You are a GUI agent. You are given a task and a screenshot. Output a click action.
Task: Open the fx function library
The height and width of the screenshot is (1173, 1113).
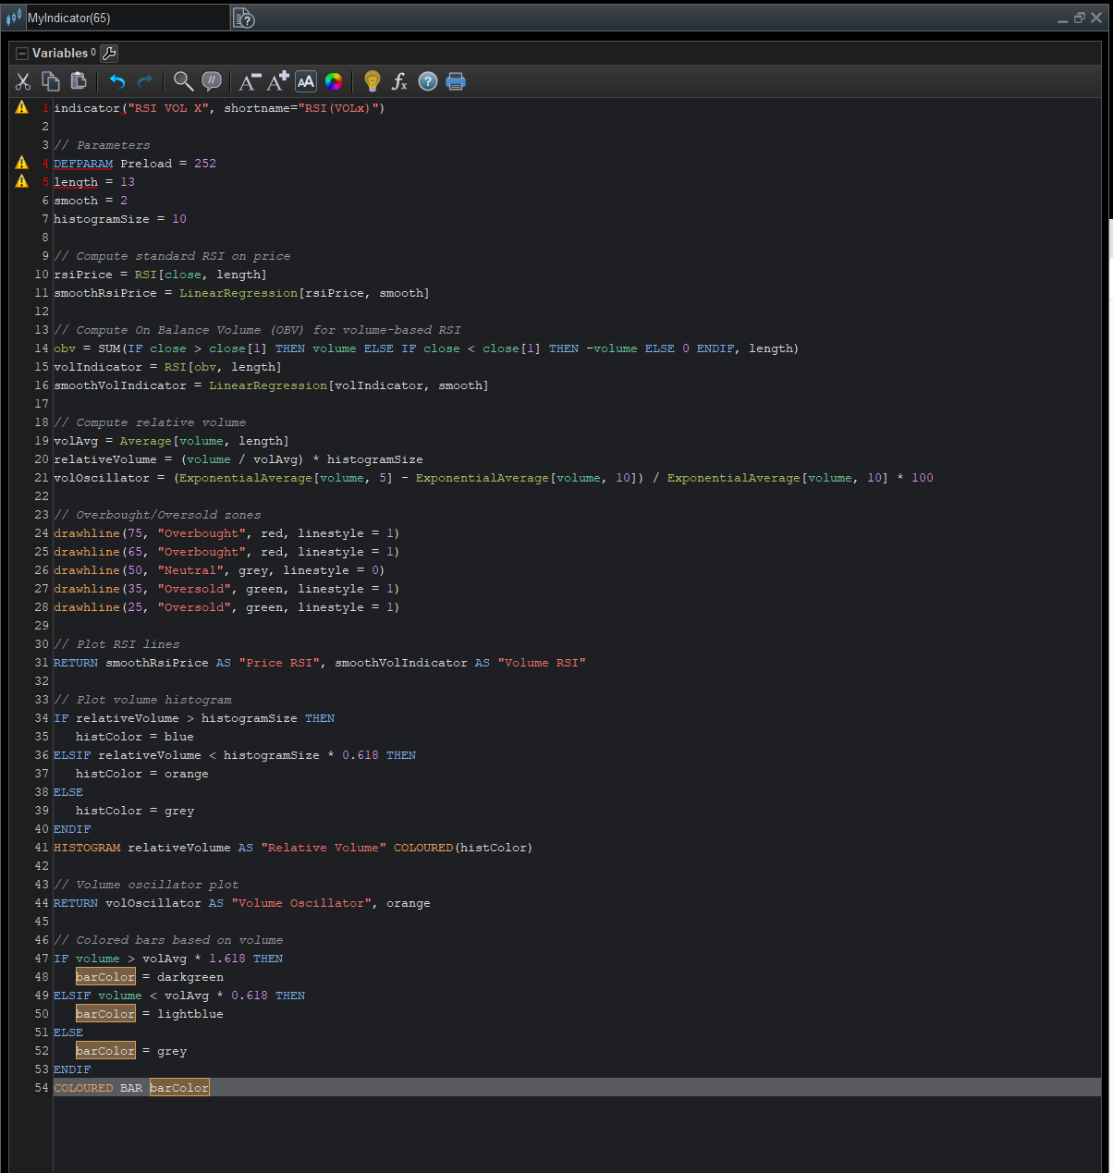399,82
